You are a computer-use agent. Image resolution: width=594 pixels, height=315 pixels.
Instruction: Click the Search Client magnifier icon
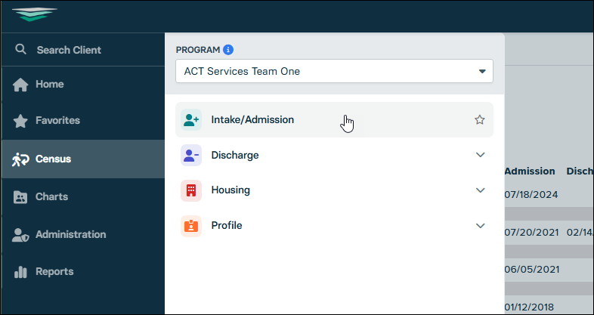[20, 50]
